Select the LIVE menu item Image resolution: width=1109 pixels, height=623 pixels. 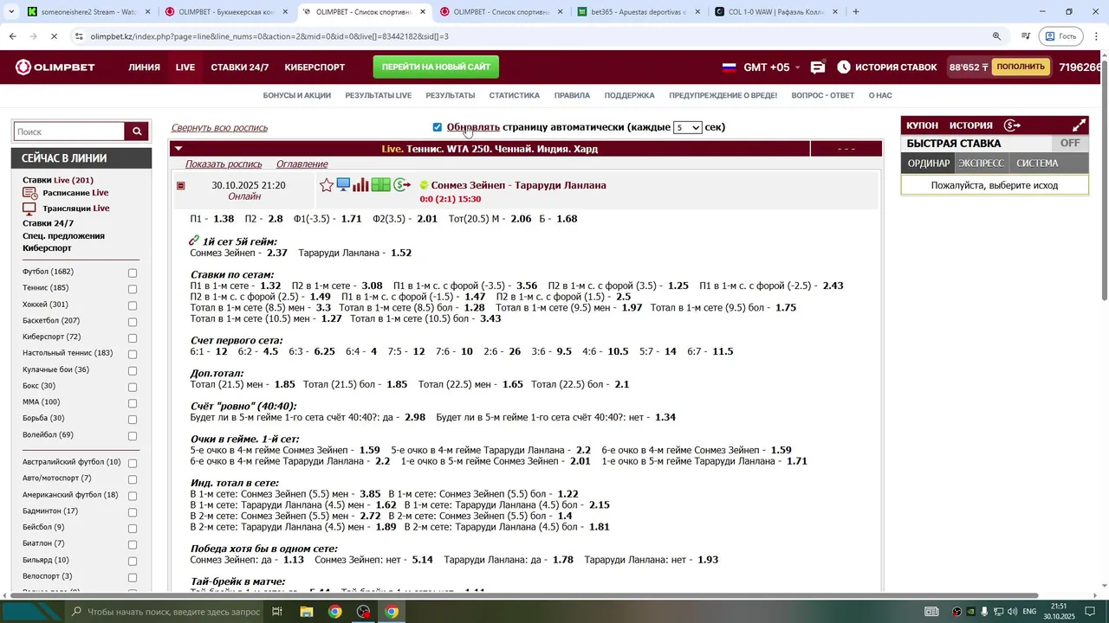pyautogui.click(x=185, y=67)
